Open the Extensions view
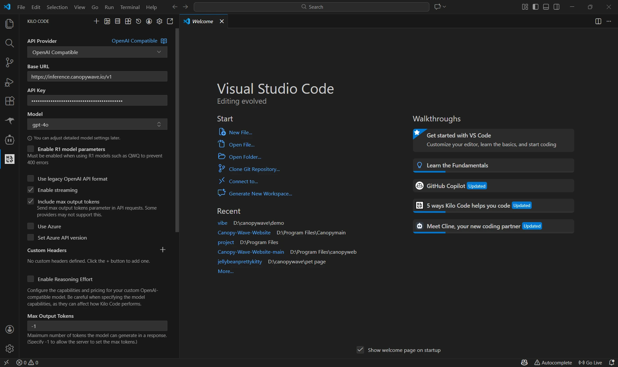Screen dimensions: 618x367 click(9, 101)
